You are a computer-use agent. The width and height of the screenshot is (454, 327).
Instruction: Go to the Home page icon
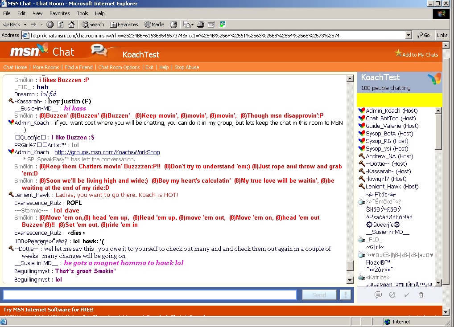71,25
